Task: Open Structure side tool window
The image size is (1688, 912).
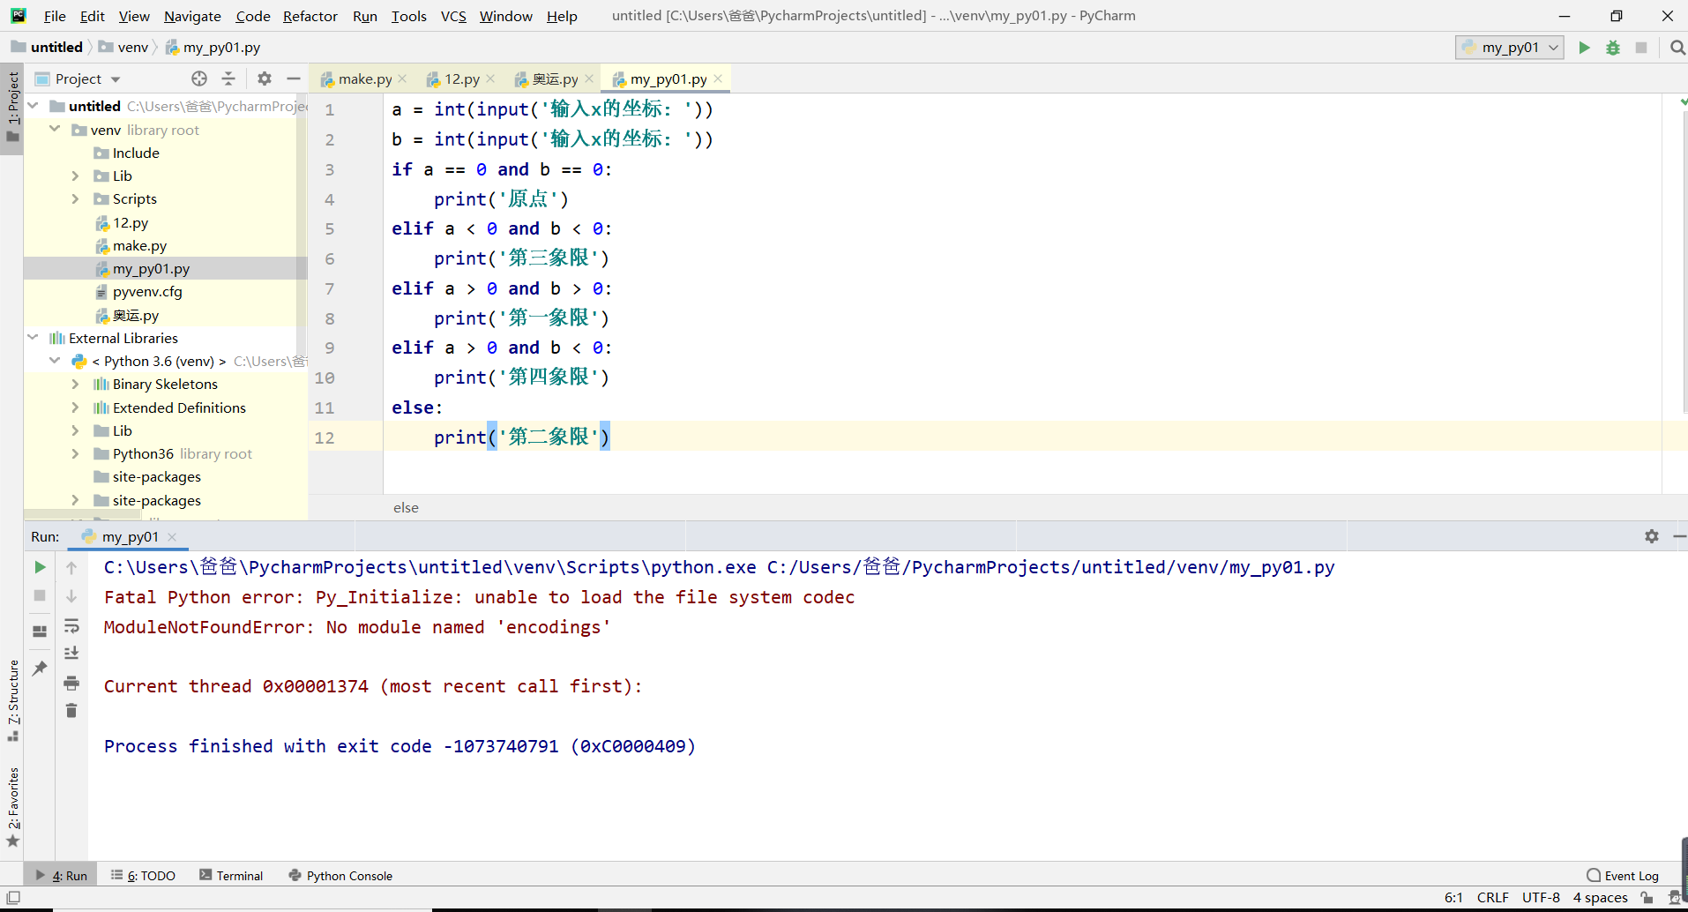Action: tap(13, 700)
